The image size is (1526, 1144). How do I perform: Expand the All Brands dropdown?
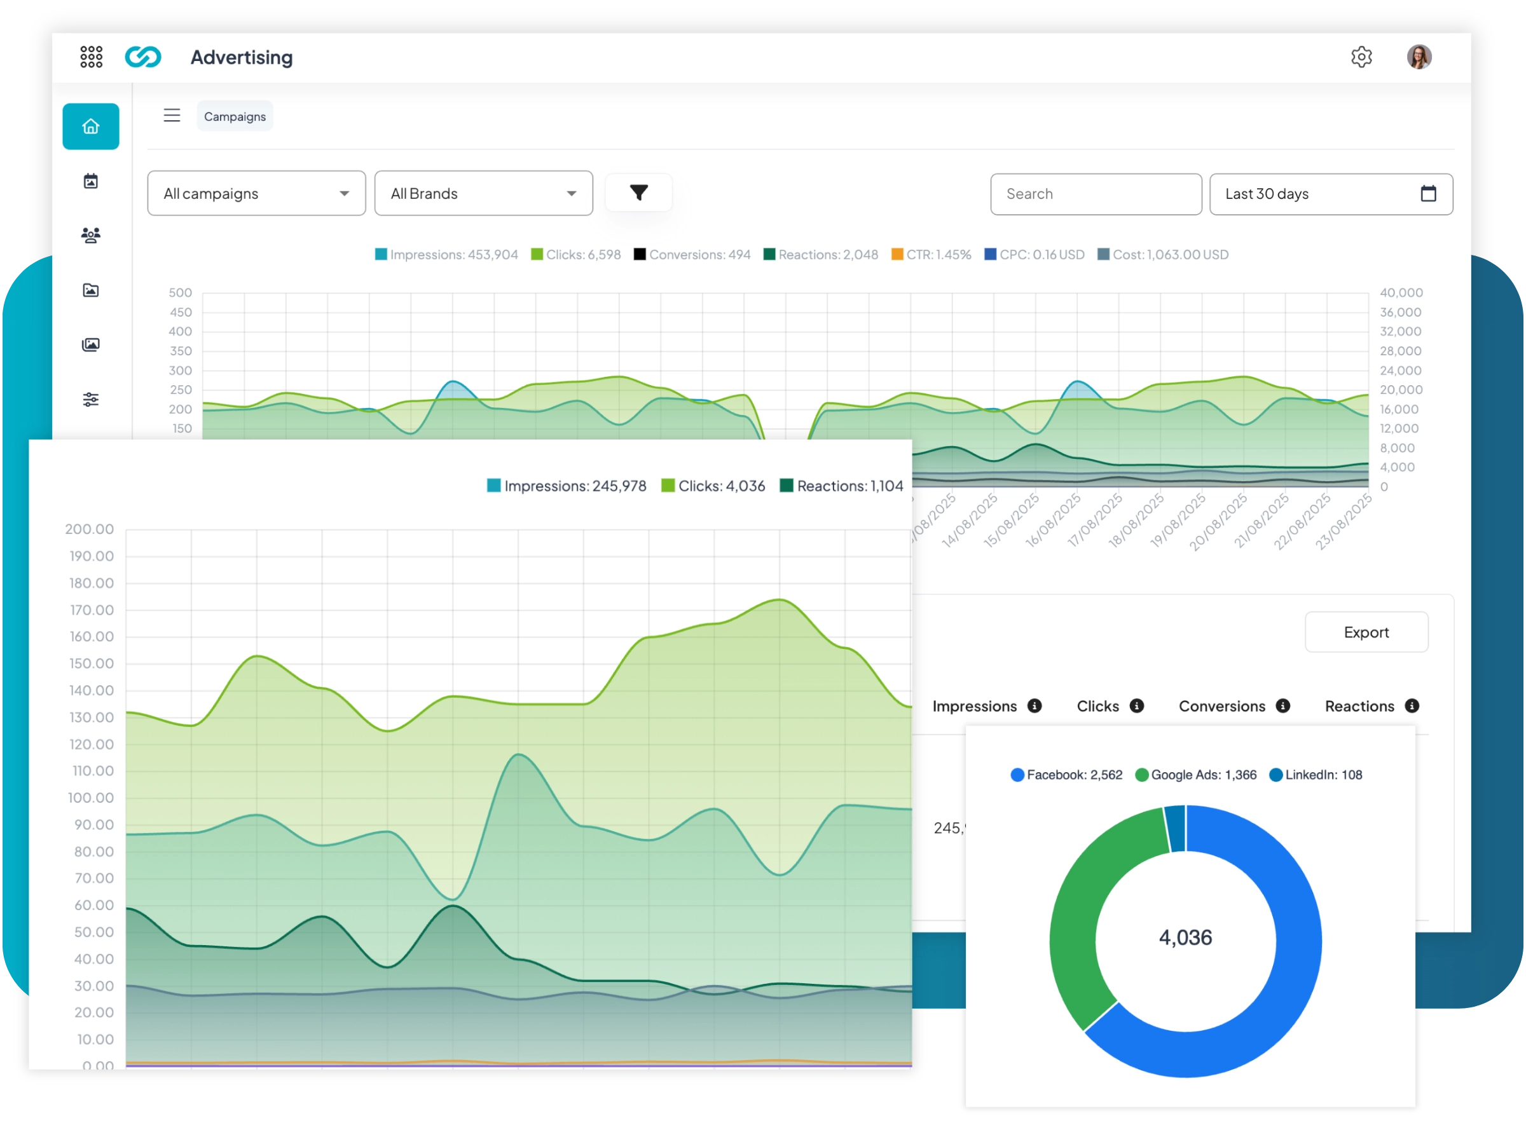[483, 194]
